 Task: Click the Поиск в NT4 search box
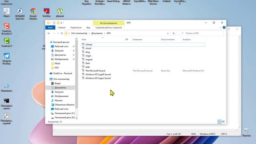tap(201, 33)
